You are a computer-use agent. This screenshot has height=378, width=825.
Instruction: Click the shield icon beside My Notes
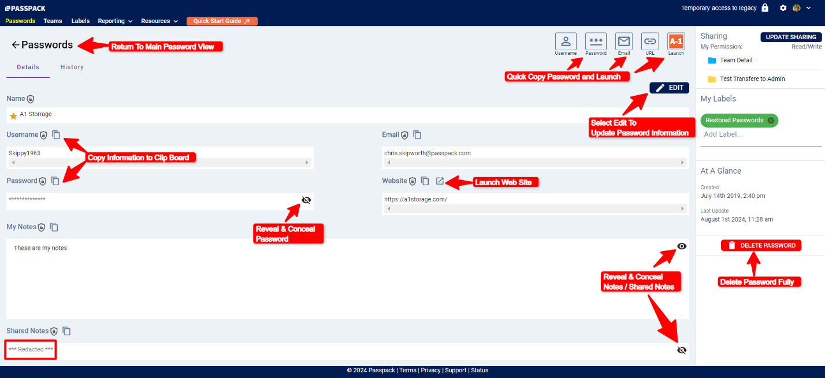pos(42,227)
